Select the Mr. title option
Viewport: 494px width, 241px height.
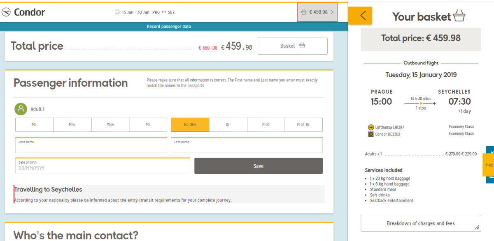tap(34, 125)
